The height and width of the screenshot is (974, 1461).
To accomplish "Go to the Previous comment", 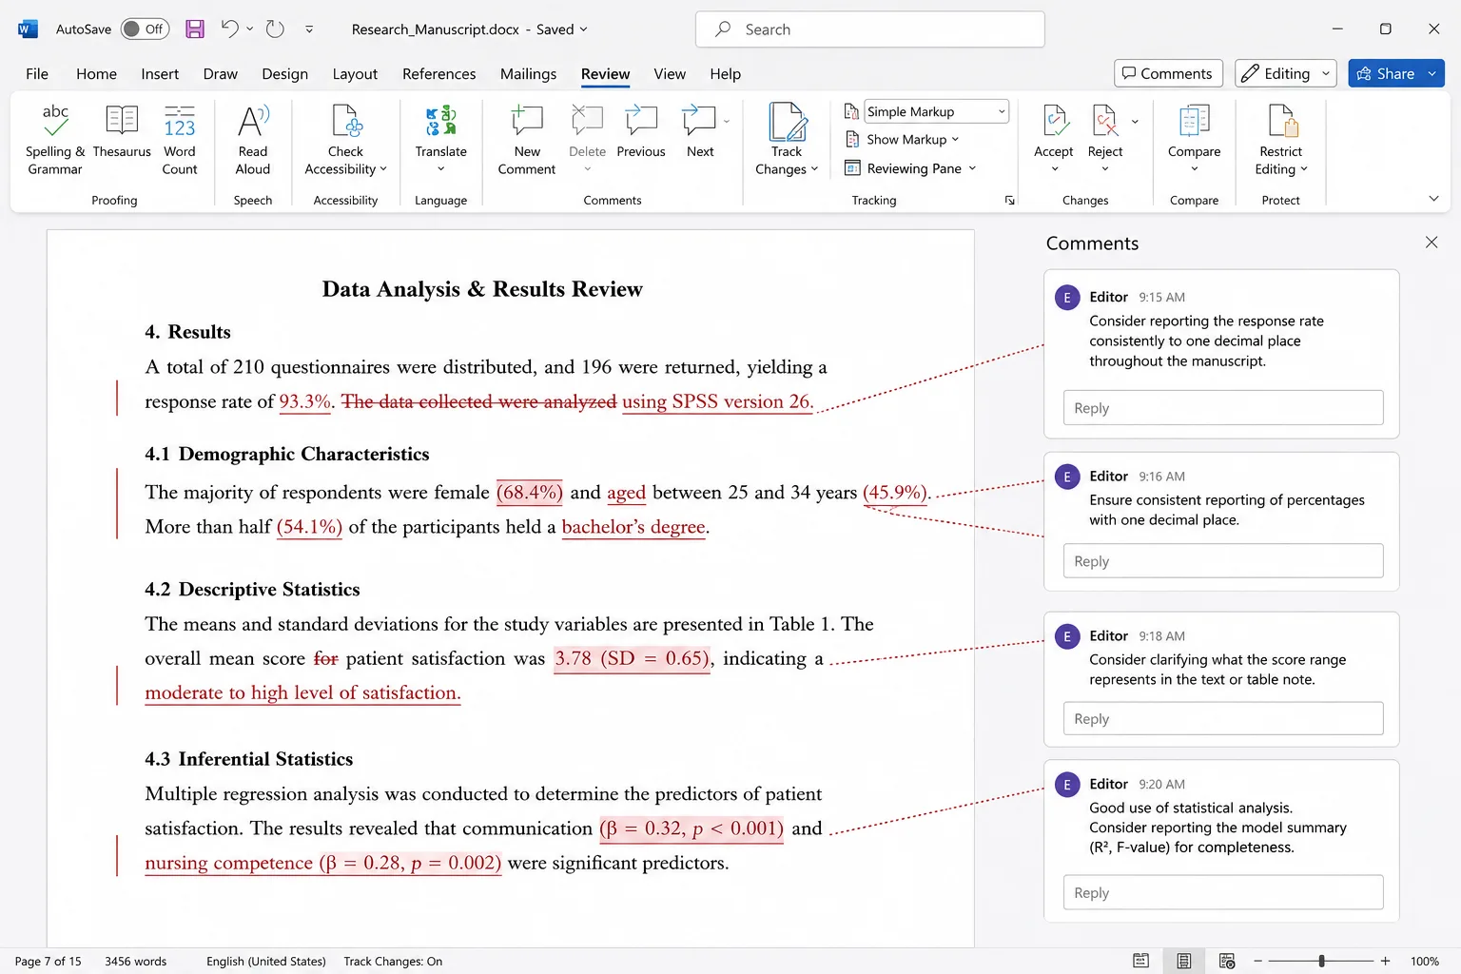I will tap(641, 131).
